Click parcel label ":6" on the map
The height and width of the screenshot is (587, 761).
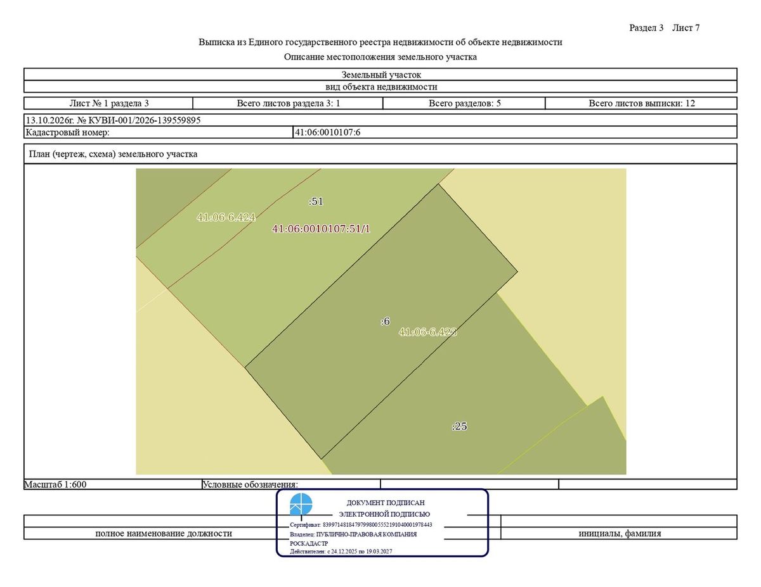385,322
